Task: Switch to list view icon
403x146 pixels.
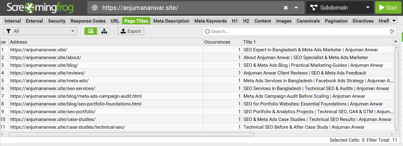Action: (90, 31)
